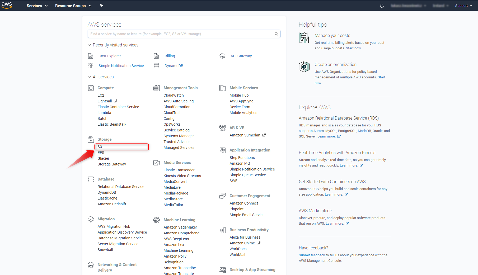Click the Machine Learning category icon
This screenshot has height=275, width=478.
point(157,220)
